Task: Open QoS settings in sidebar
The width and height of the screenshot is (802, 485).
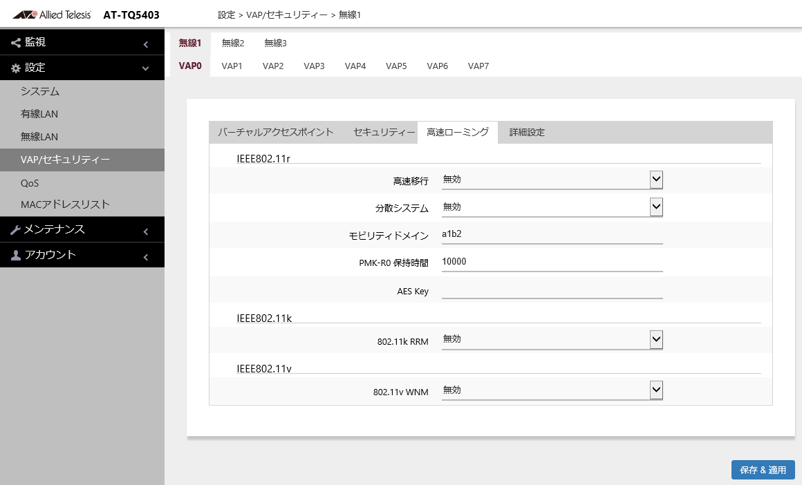Action: 82,183
